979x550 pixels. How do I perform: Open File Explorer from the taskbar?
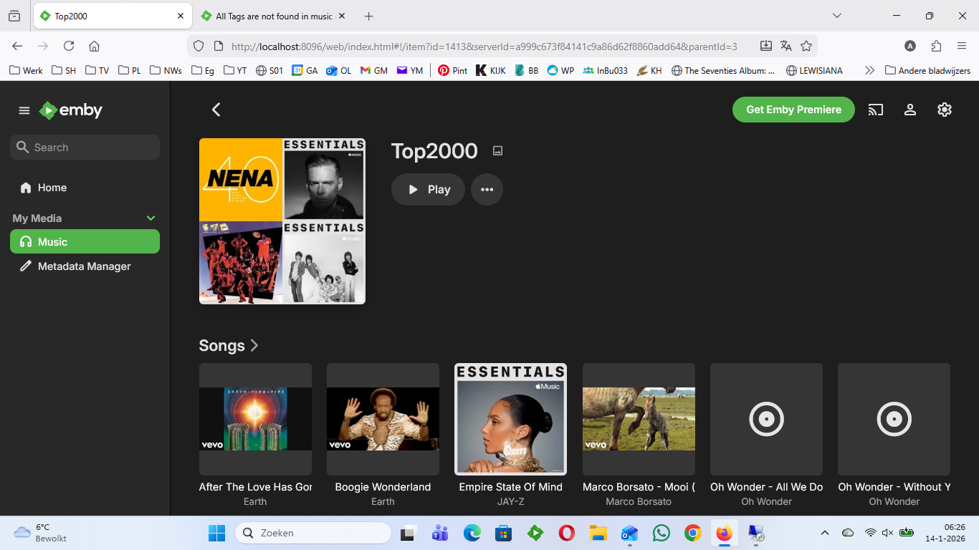tap(598, 533)
